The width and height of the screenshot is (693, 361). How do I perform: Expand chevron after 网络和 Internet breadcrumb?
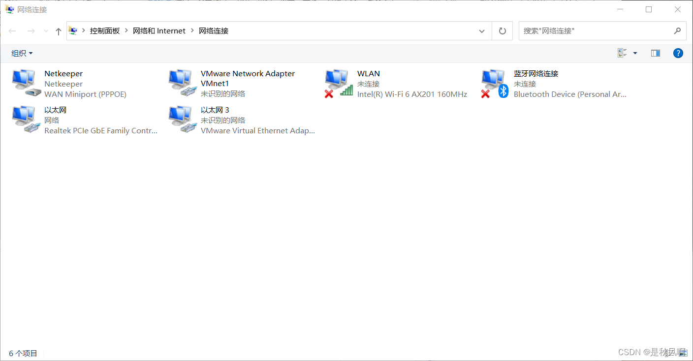click(x=192, y=30)
